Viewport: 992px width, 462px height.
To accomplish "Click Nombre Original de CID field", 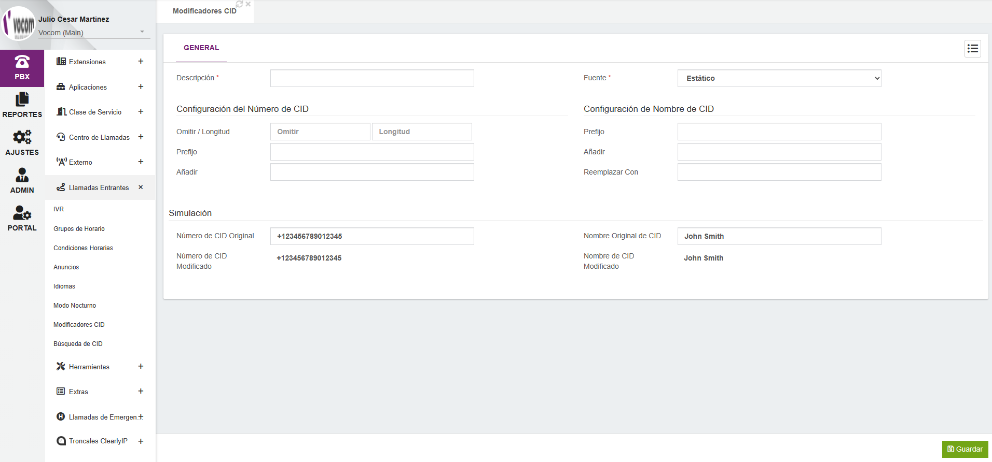I will tap(779, 236).
